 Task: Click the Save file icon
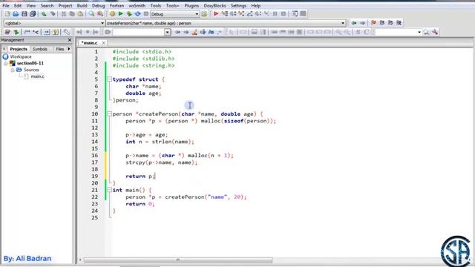24,14
